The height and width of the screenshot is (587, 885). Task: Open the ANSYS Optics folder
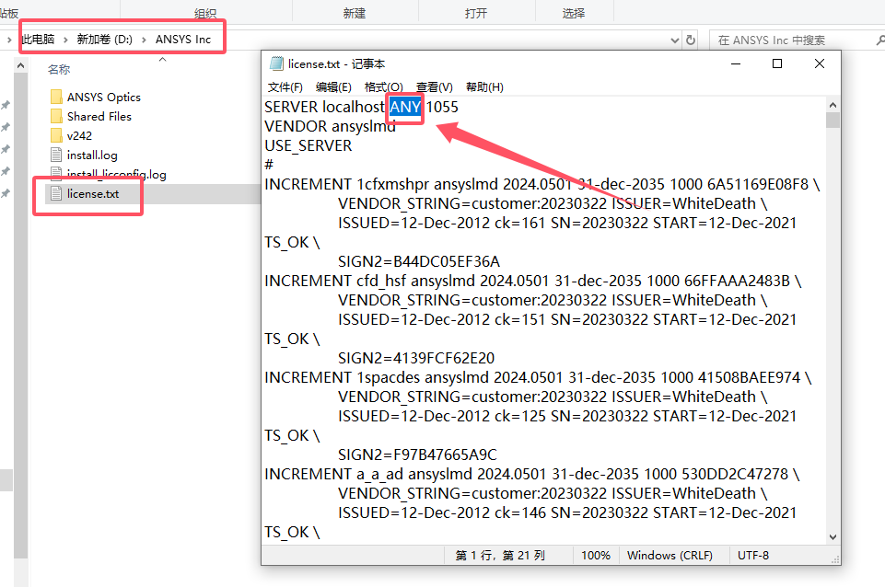tap(103, 96)
